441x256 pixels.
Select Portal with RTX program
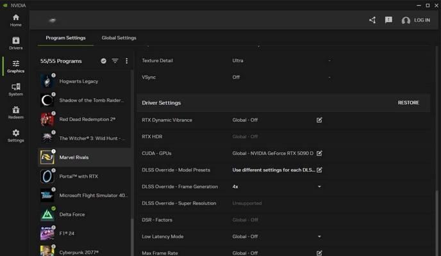click(84, 176)
